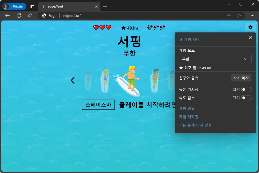Click the 493m star score display

pyautogui.click(x=130, y=28)
